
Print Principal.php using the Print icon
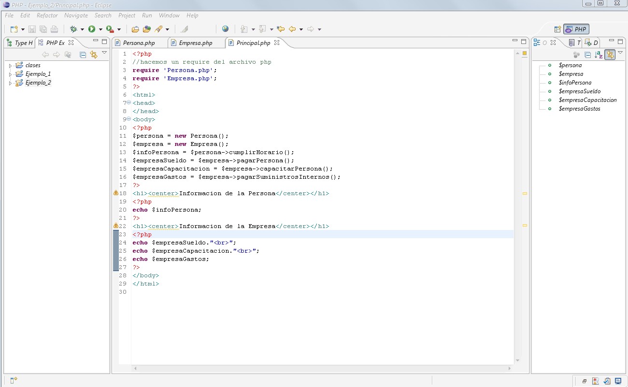click(55, 29)
